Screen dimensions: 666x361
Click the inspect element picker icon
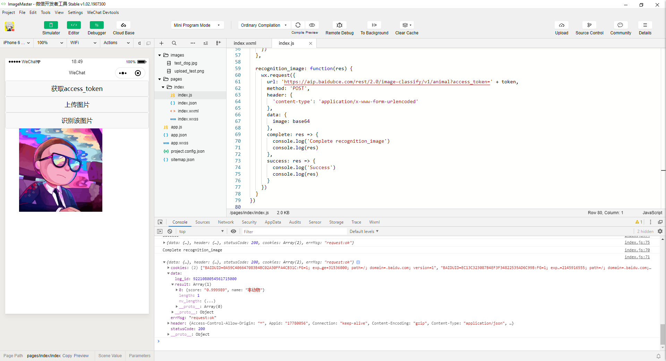(160, 222)
